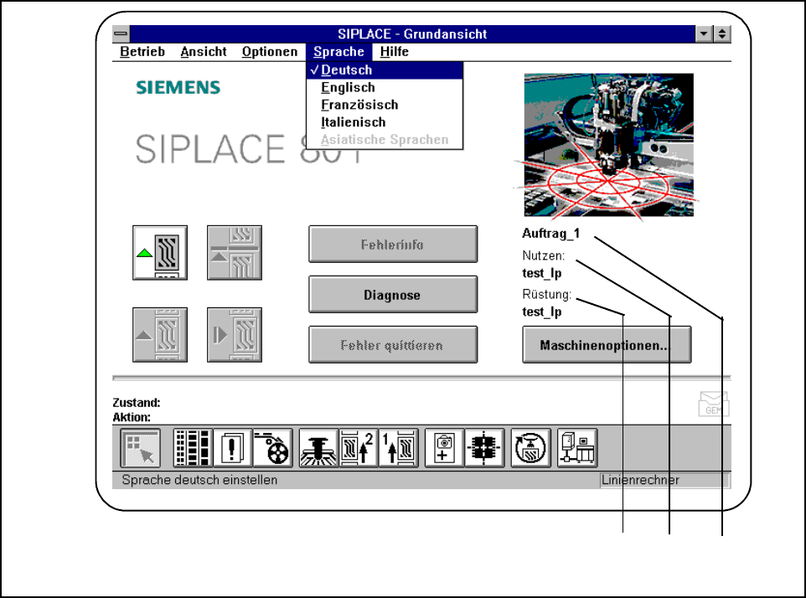Click the title bar minimize arrow

pos(704,34)
